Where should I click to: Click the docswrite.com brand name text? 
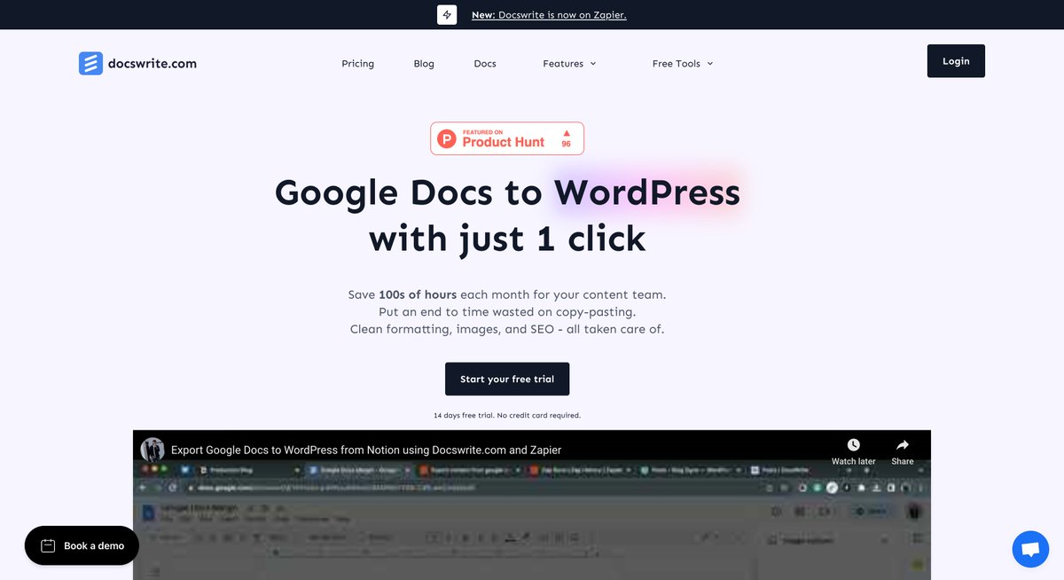pyautogui.click(x=152, y=63)
